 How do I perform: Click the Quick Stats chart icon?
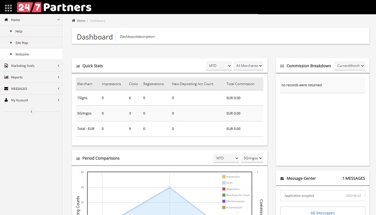[78, 66]
